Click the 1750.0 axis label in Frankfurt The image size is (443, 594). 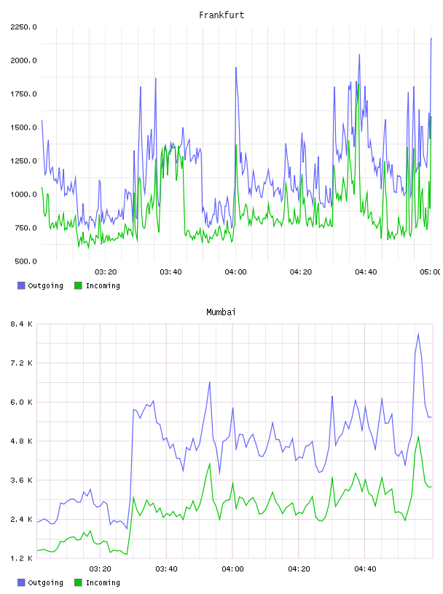24,94
